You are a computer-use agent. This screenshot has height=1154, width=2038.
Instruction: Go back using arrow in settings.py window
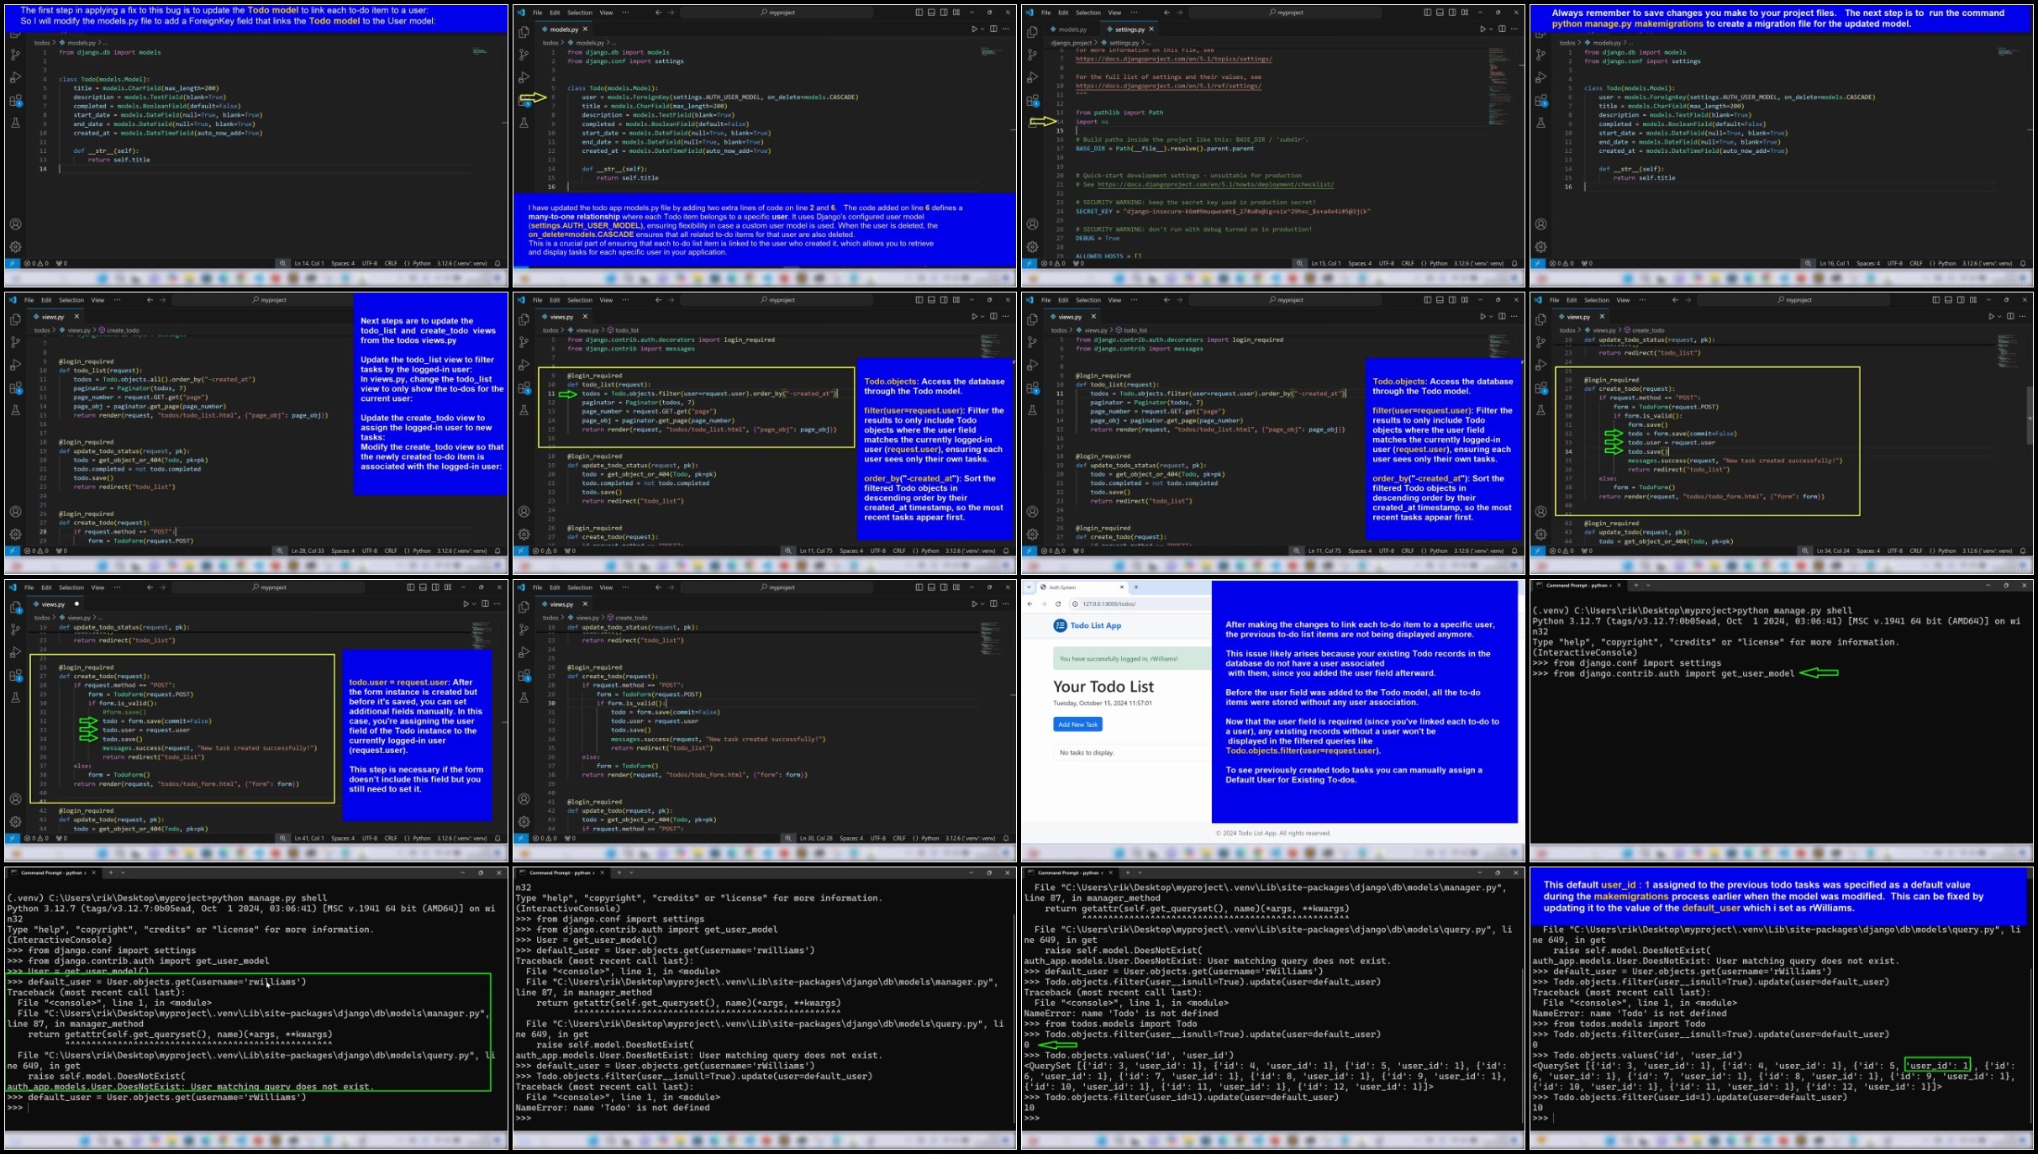[x=1166, y=13]
